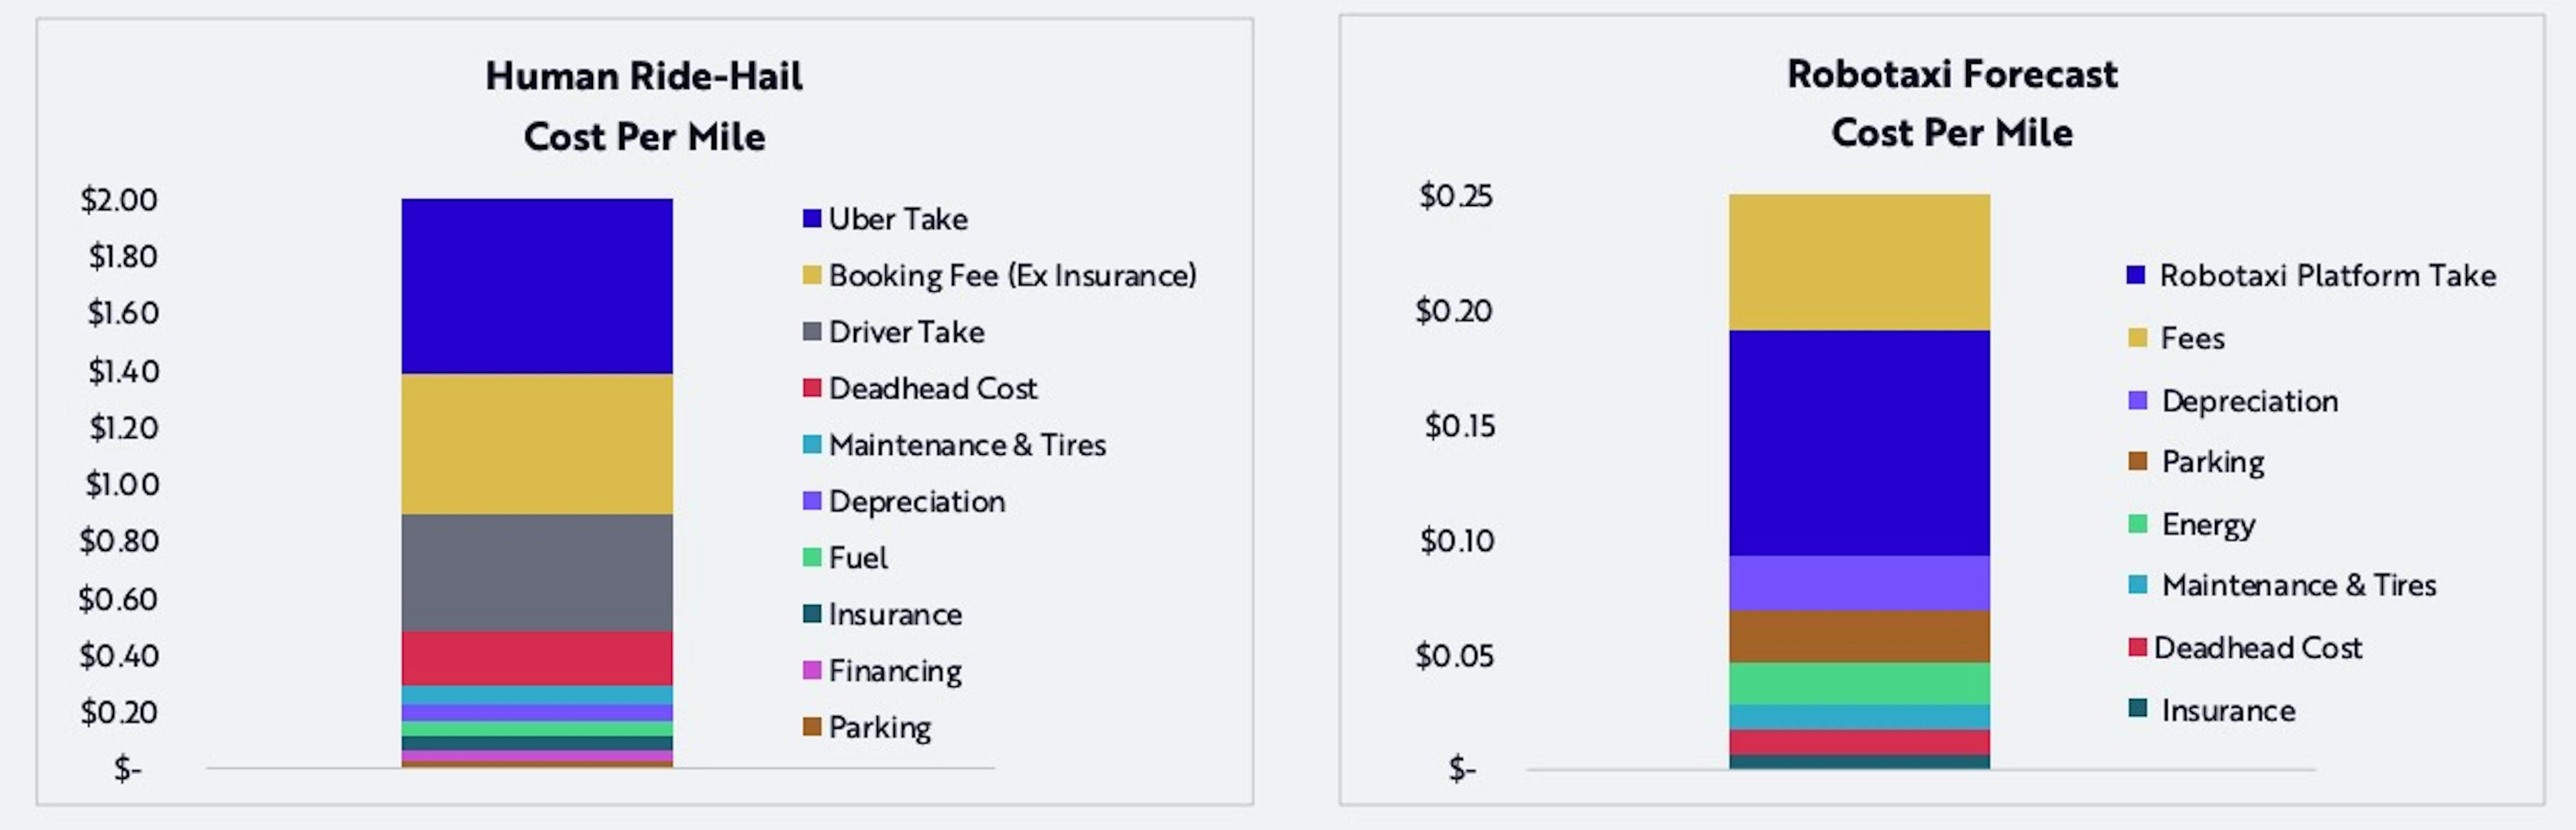Screen dimensions: 2576x830
Task: Click the Maintenance & Tires label in Robotaxi legend
Action: click(2299, 585)
